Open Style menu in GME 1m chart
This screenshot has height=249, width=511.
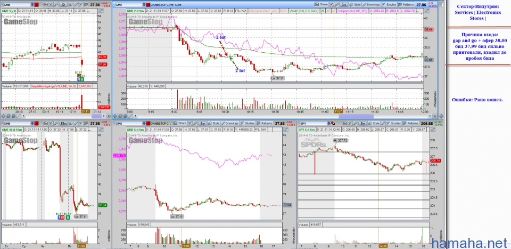[x=355, y=5]
